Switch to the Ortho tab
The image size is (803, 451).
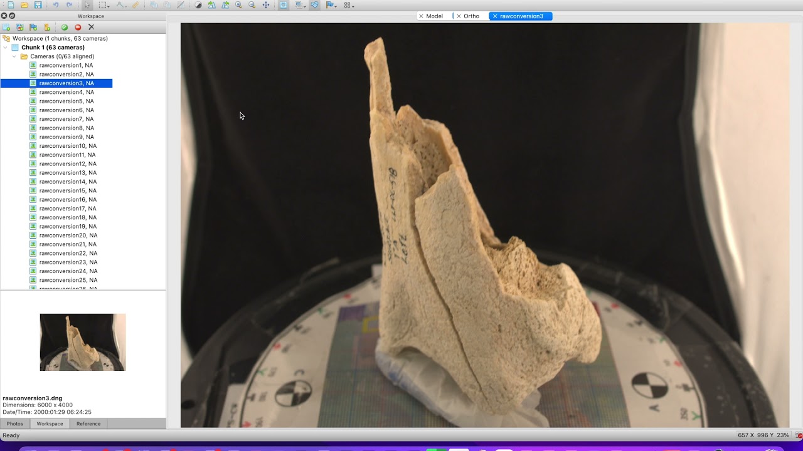pos(471,16)
